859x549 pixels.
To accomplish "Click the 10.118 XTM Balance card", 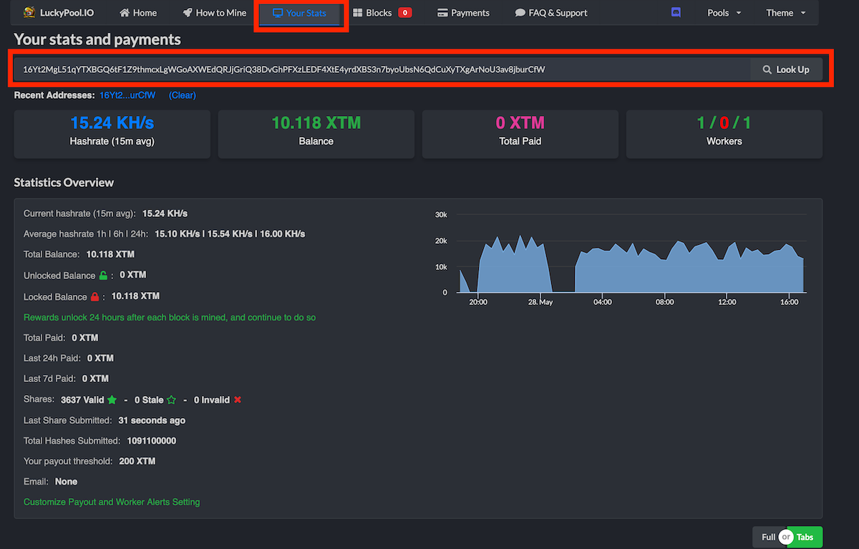I will click(x=316, y=134).
